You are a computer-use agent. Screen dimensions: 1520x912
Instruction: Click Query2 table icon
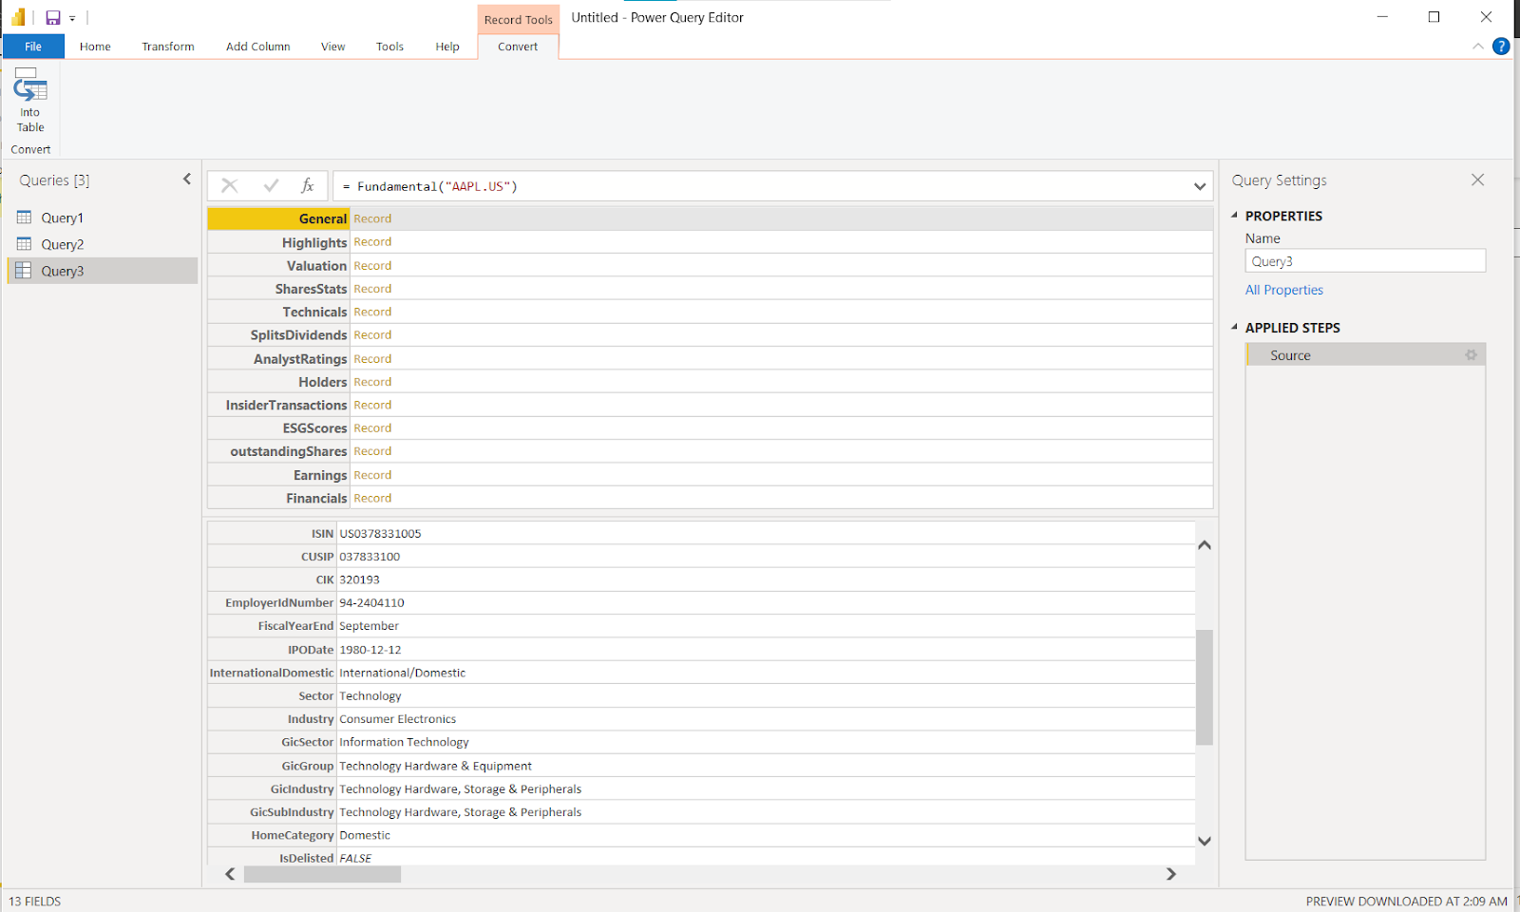(24, 244)
